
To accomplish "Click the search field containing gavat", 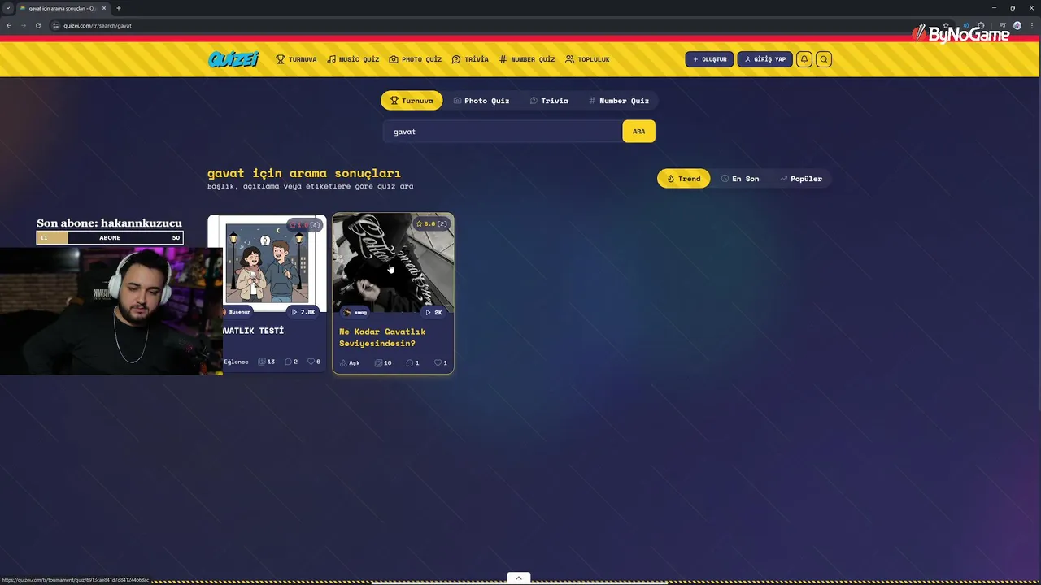I will pos(503,132).
